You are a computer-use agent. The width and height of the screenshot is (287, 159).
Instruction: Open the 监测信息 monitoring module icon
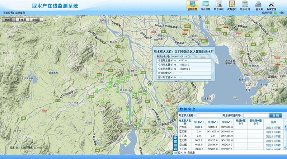pyautogui.click(x=193, y=5)
